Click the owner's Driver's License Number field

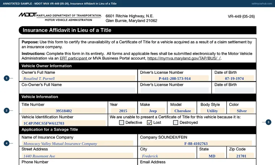pyautogui.click(x=174, y=78)
